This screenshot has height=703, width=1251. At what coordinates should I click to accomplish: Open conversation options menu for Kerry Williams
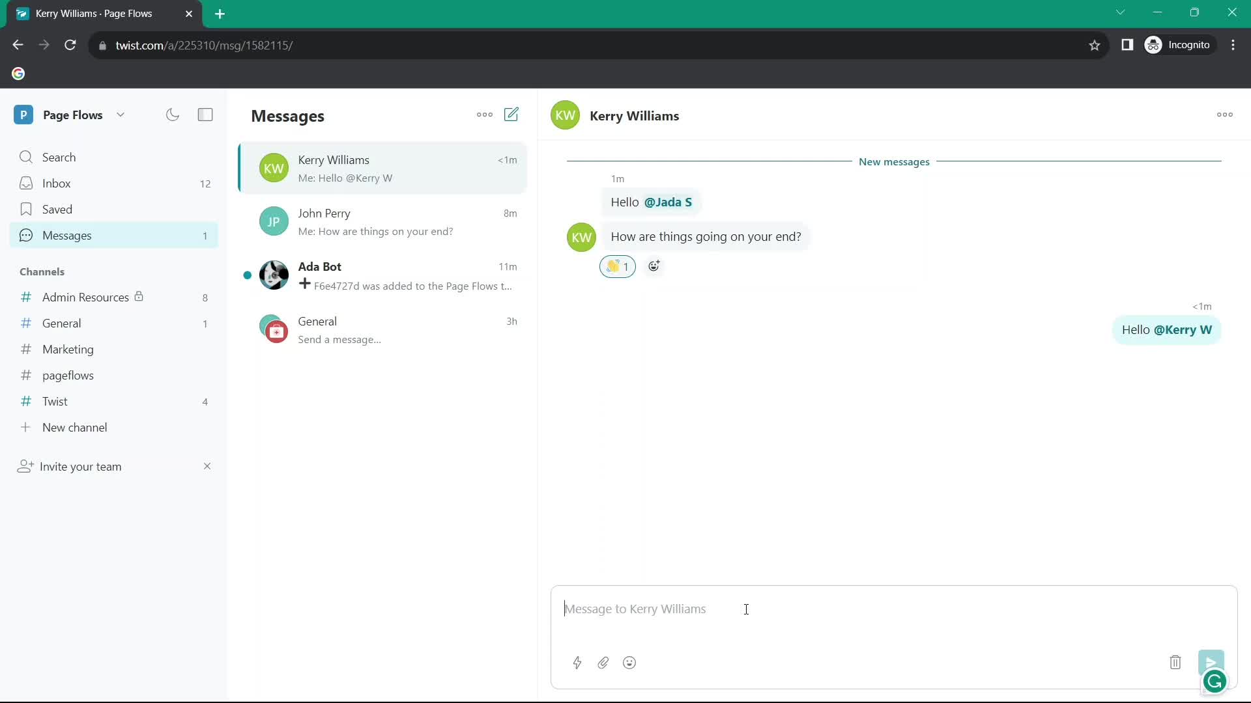1224,115
